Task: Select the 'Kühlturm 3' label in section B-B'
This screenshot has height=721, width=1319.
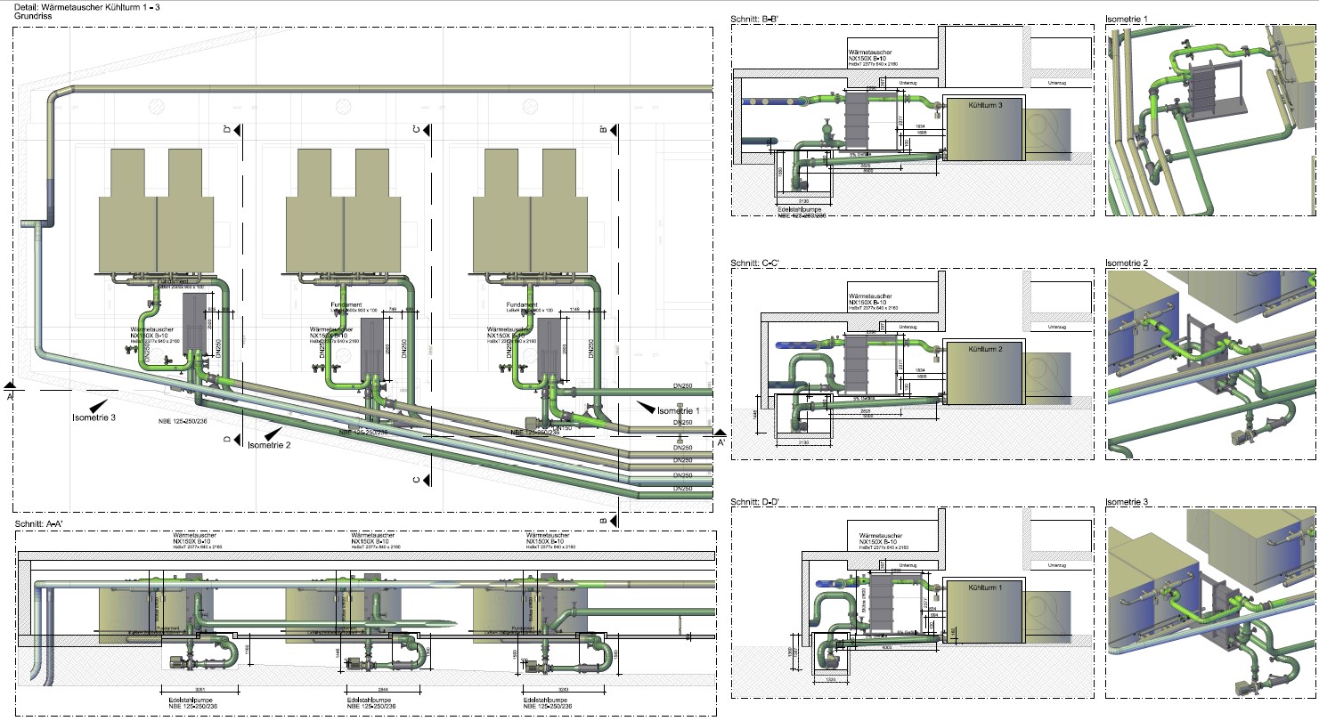Action: (986, 104)
